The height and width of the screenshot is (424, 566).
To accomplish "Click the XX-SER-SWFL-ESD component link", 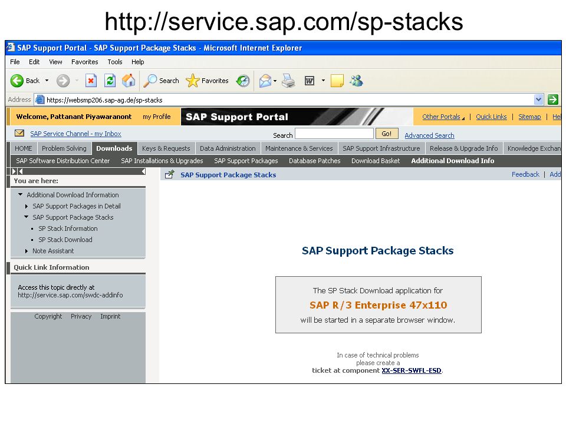I will pos(412,370).
